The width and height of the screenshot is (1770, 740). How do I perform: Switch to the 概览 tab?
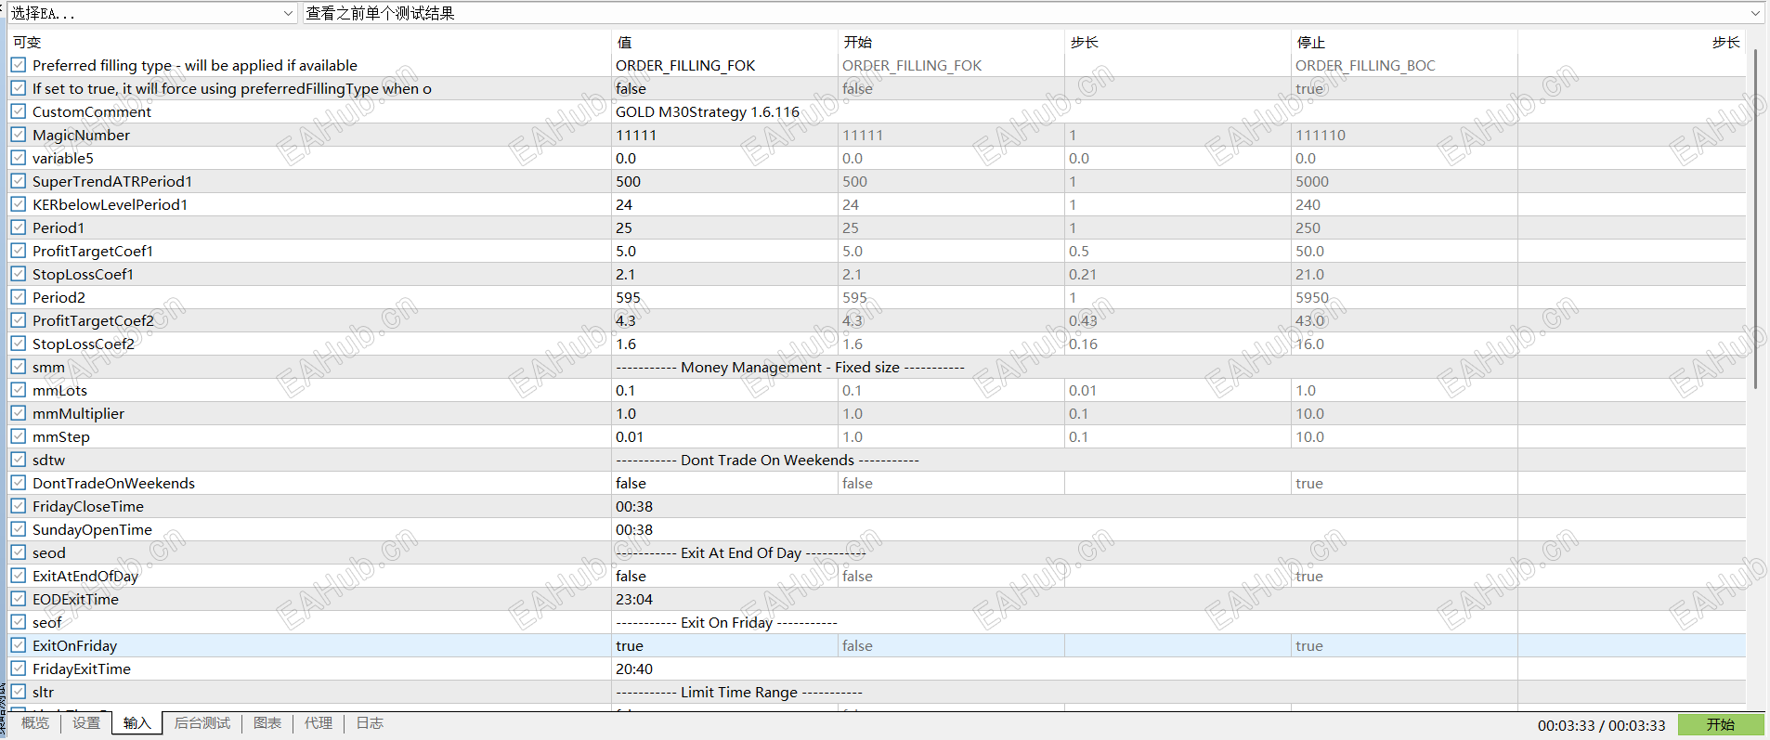pyautogui.click(x=35, y=723)
